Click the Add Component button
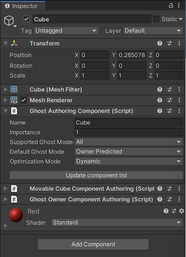Screen dimensions: 186x257 (x=93, y=244)
